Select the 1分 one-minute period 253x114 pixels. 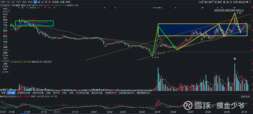point(8,2)
